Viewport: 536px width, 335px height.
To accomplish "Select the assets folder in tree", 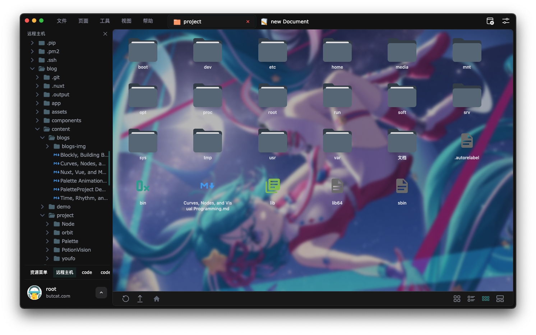I will click(x=55, y=112).
